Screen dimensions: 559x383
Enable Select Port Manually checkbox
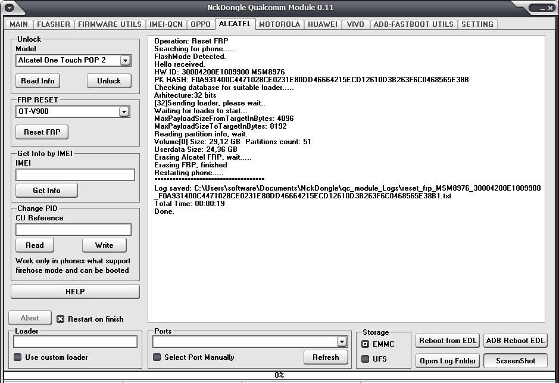coord(157,357)
